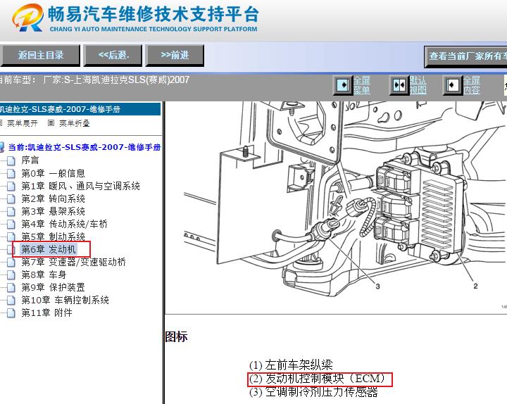Expand all menus via 菜单展开
This screenshot has height=404, width=507.
(x=23, y=123)
